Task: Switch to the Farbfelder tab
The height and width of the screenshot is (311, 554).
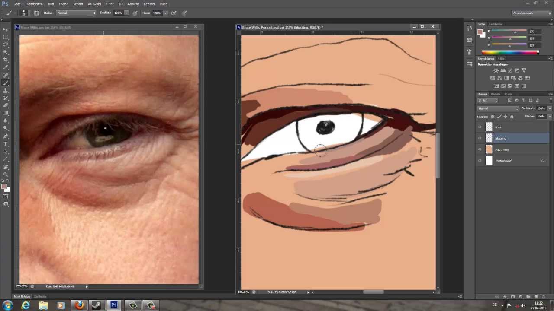Action: pos(496,24)
